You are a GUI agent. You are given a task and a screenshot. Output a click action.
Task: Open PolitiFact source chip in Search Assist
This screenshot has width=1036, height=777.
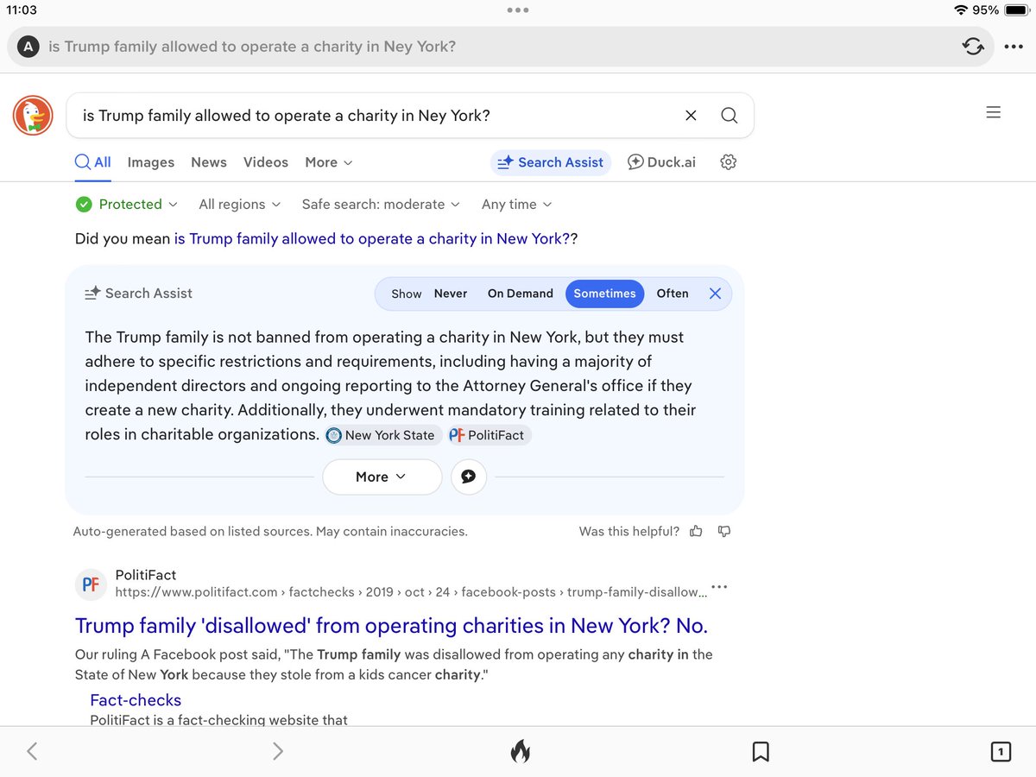tap(490, 435)
